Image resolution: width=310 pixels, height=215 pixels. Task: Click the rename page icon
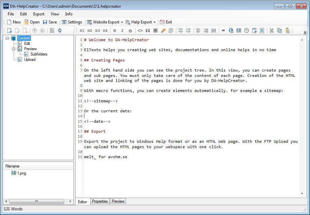click(17, 30)
